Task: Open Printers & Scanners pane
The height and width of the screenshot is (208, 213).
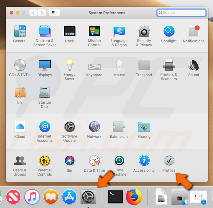Action: pos(169,65)
